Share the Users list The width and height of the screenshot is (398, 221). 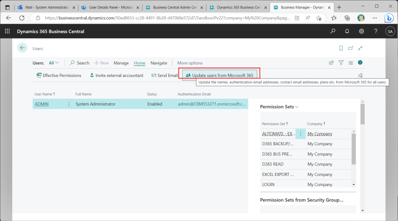point(331,63)
